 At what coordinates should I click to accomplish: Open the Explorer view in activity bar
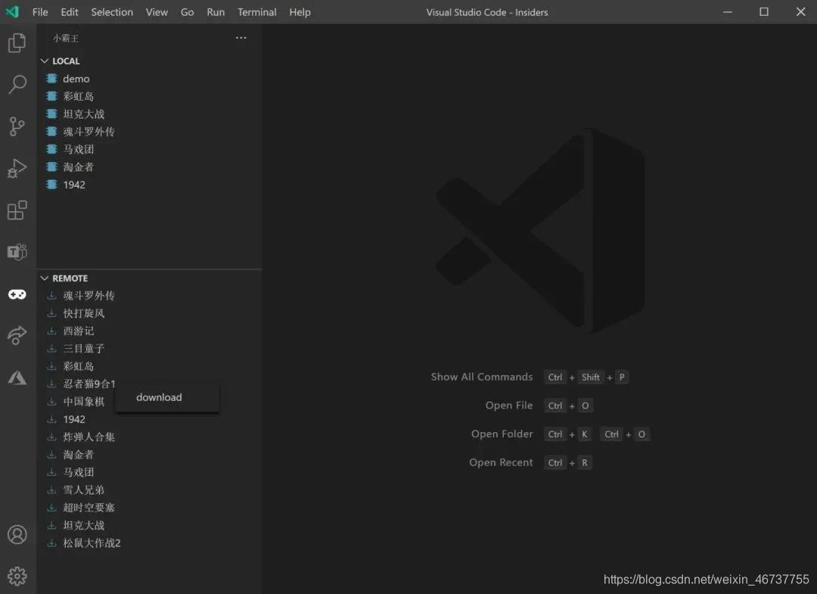coord(17,42)
